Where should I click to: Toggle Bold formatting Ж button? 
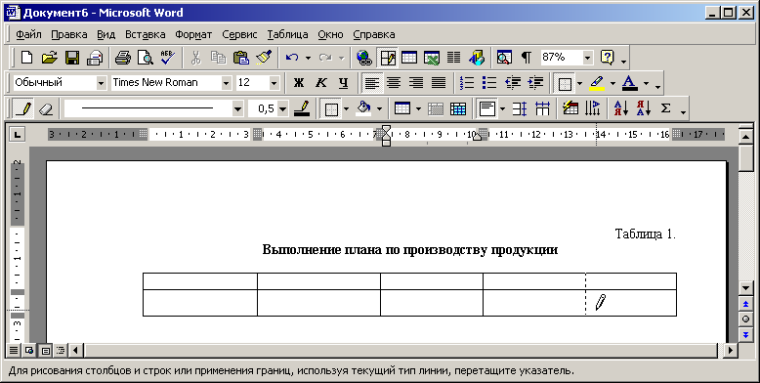[x=299, y=83]
